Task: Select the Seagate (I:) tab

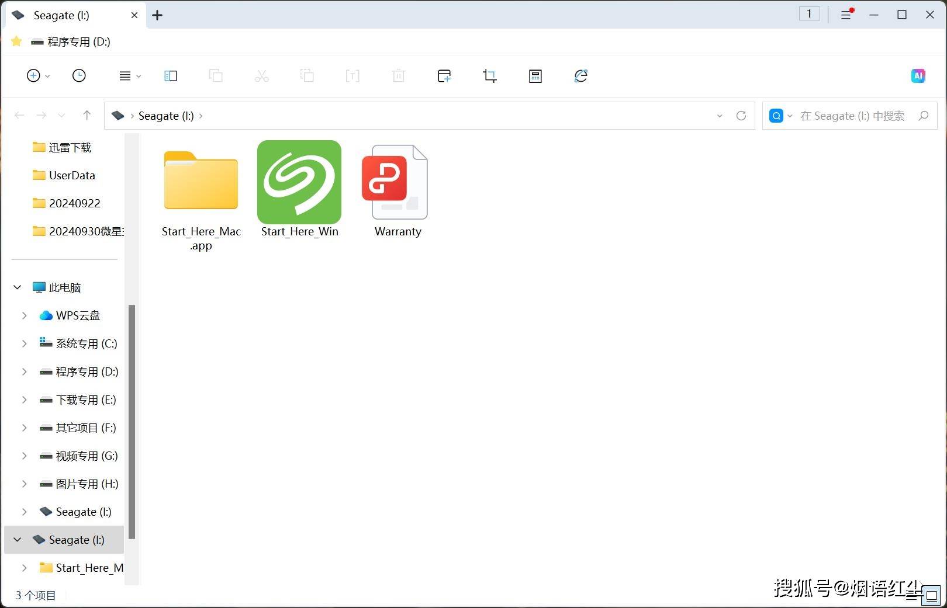Action: (x=75, y=15)
